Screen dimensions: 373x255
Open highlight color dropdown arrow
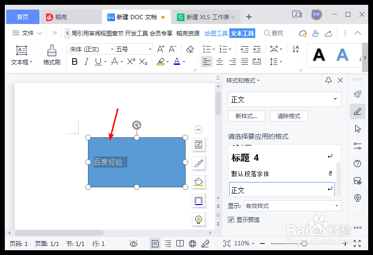click(x=168, y=62)
